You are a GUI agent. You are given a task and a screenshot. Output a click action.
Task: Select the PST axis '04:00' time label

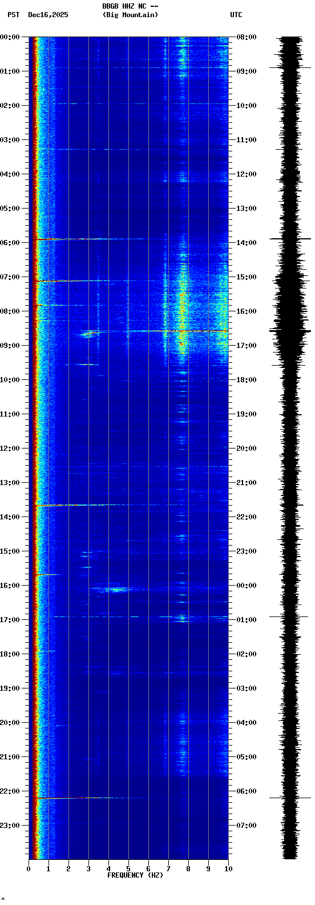point(10,174)
